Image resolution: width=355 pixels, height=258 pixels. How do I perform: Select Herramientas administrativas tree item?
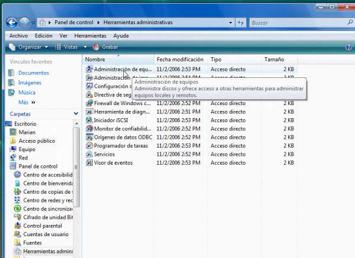[x=48, y=252]
